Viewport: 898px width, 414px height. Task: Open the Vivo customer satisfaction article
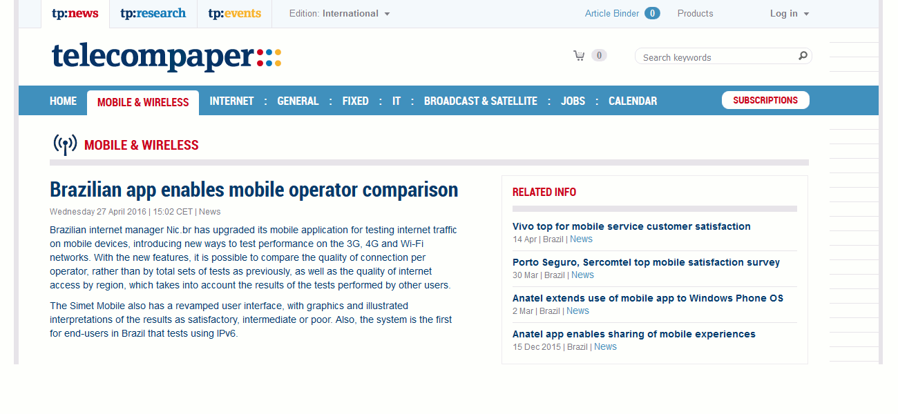click(x=631, y=226)
